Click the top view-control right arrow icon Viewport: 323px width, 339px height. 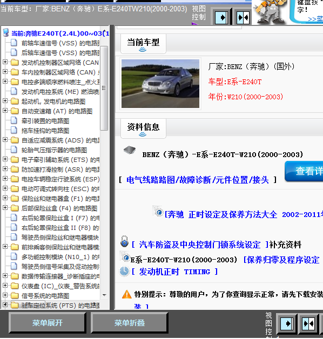coord(221,17)
